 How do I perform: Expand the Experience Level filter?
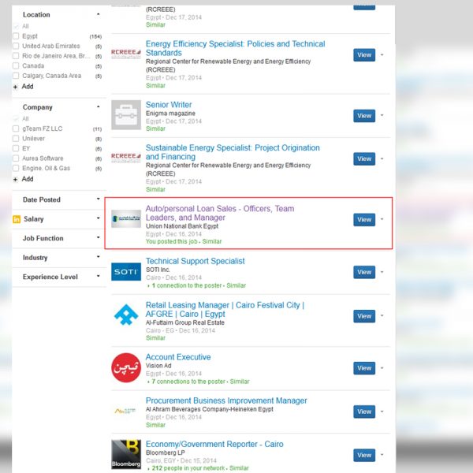coord(98,276)
